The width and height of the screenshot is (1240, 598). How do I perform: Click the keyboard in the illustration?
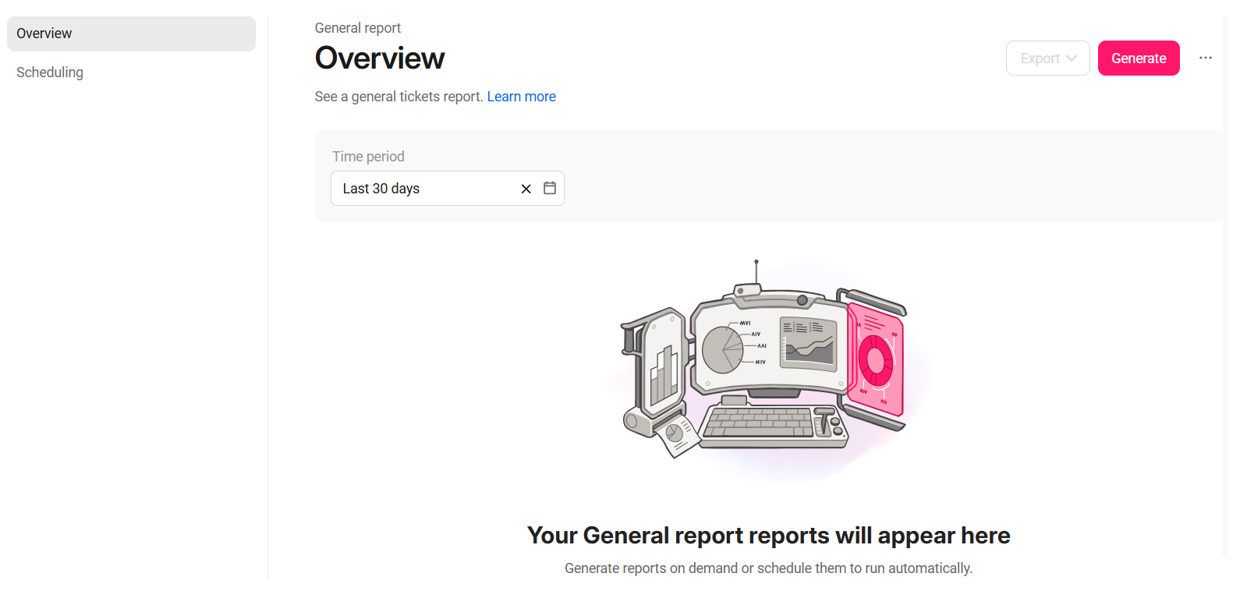click(759, 423)
